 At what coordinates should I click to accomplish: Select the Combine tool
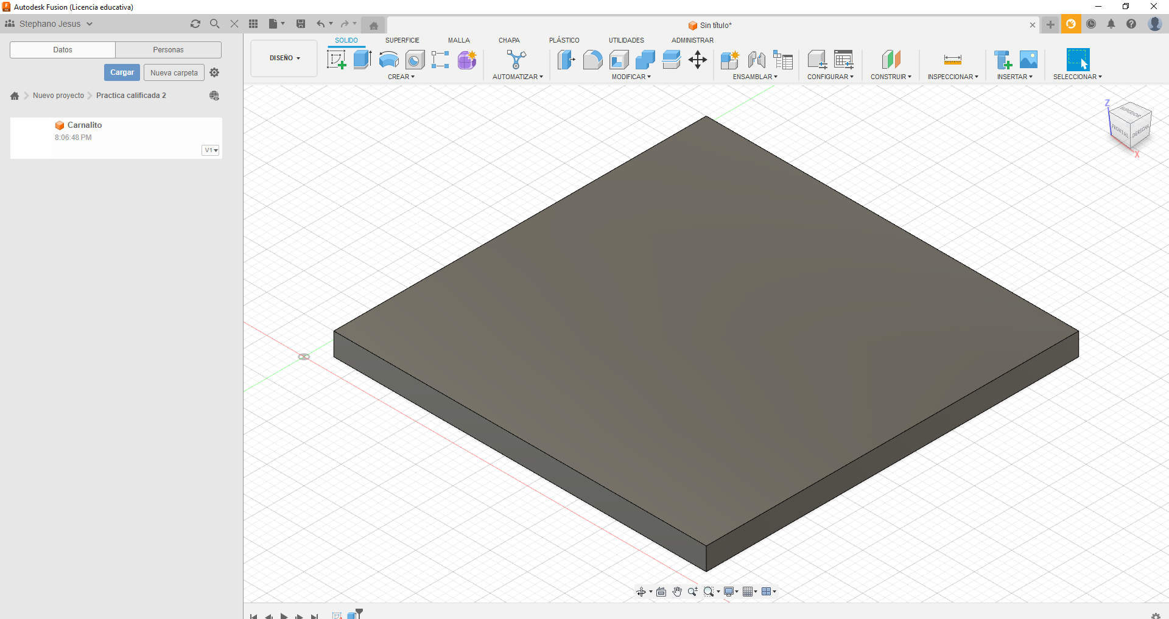(x=645, y=60)
